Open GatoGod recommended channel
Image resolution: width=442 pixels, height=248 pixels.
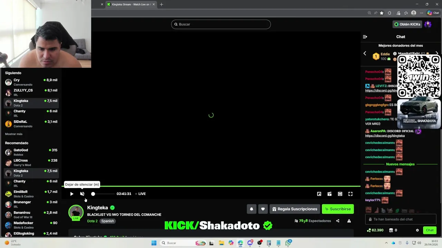coord(31,152)
